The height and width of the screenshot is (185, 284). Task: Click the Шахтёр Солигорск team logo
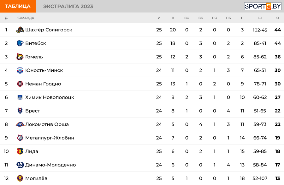click(20, 30)
